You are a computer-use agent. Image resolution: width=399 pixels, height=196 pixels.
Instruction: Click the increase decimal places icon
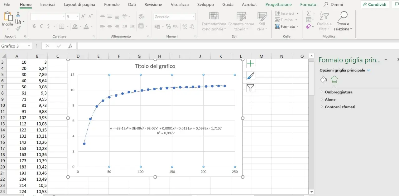coord(185,27)
